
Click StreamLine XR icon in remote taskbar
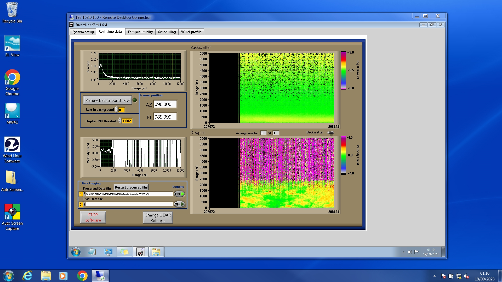[141, 252]
